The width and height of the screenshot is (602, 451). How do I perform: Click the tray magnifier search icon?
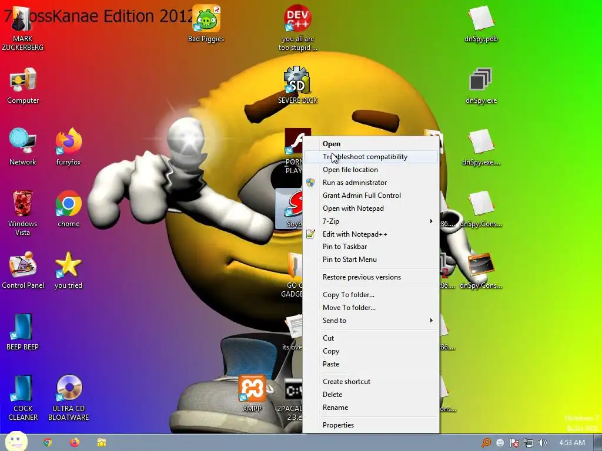[486, 443]
